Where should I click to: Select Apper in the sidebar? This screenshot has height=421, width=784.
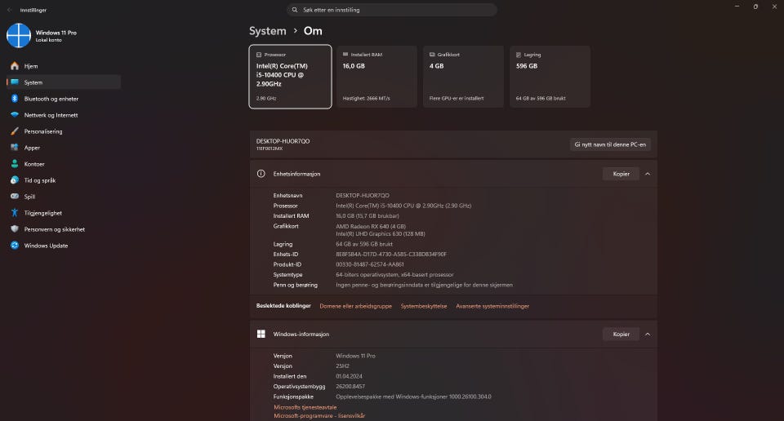coord(64,148)
